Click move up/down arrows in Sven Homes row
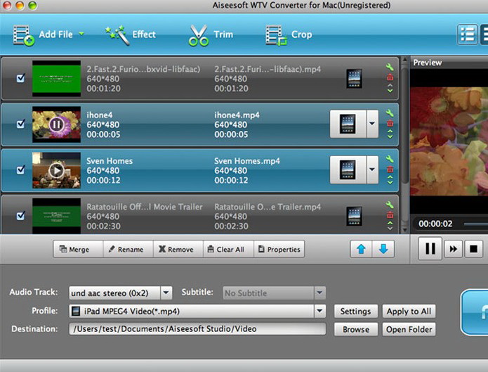This screenshot has width=488, height=372. [x=390, y=180]
